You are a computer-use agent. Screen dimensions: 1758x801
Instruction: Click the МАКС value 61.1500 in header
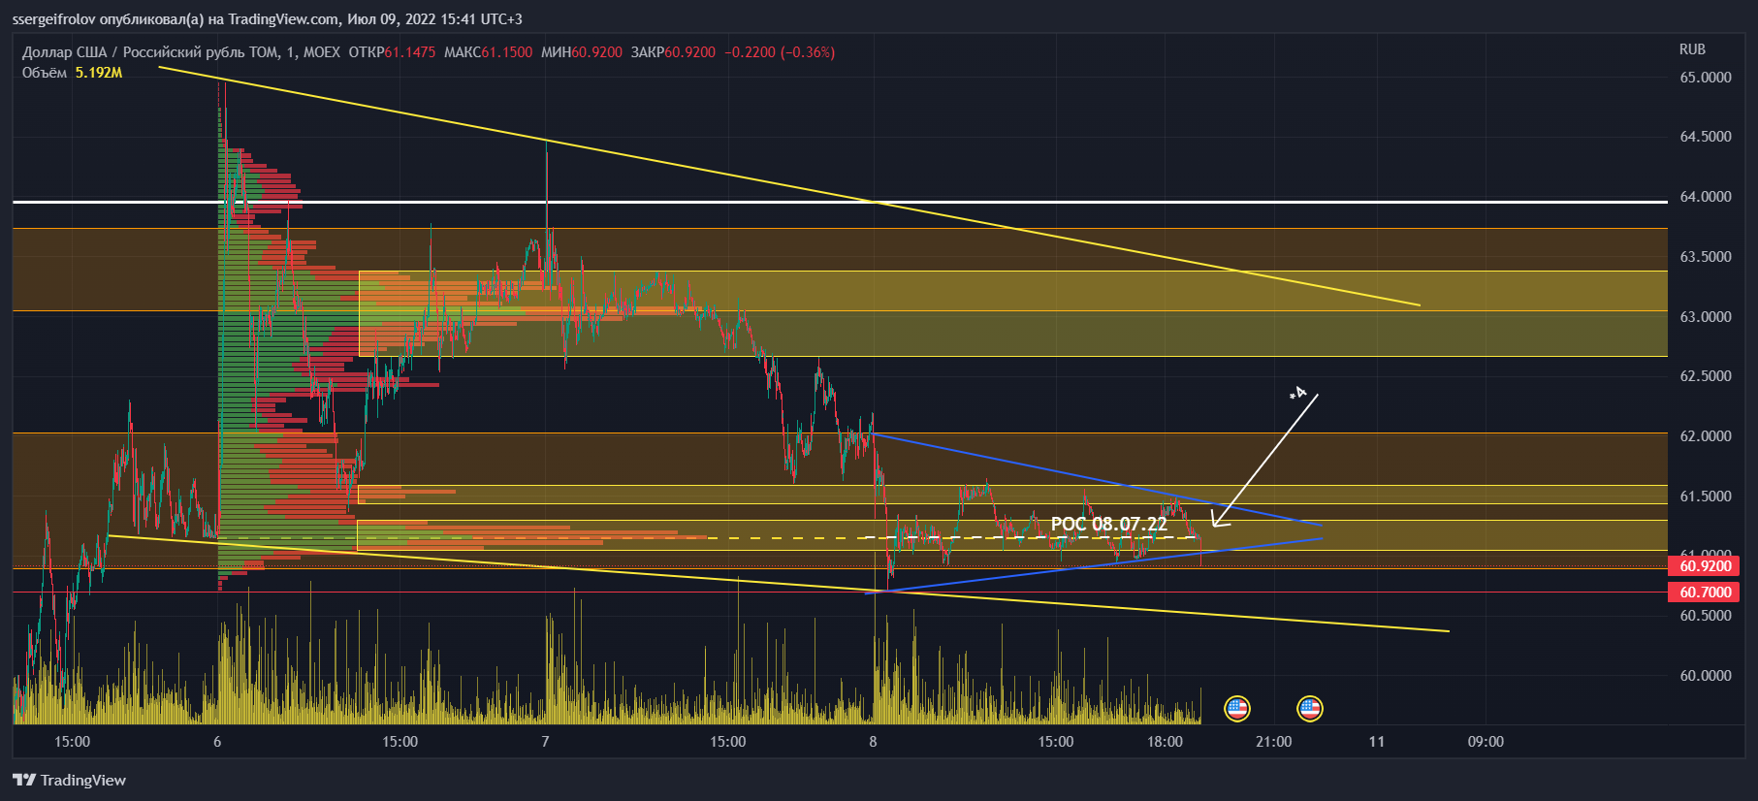click(x=506, y=52)
